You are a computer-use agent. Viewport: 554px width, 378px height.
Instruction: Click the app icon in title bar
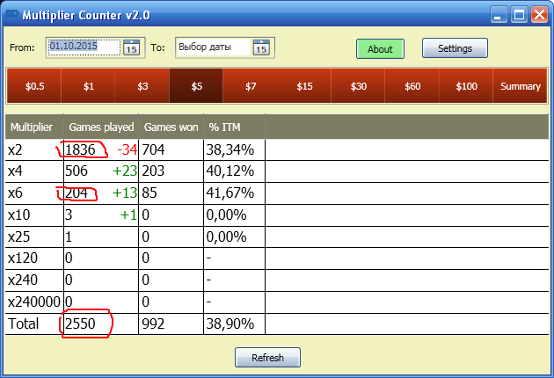11,14
